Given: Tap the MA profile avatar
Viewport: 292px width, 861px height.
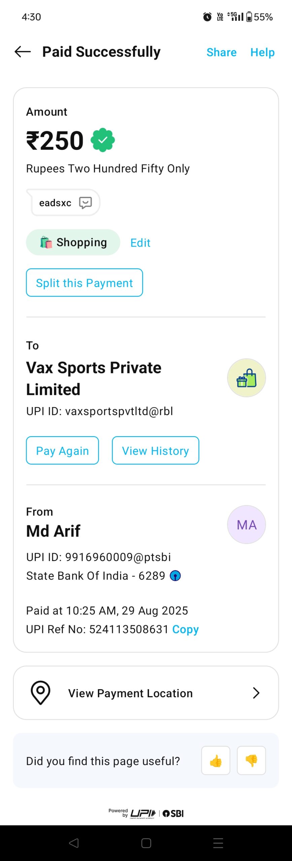Looking at the screenshot, I should 247,524.
